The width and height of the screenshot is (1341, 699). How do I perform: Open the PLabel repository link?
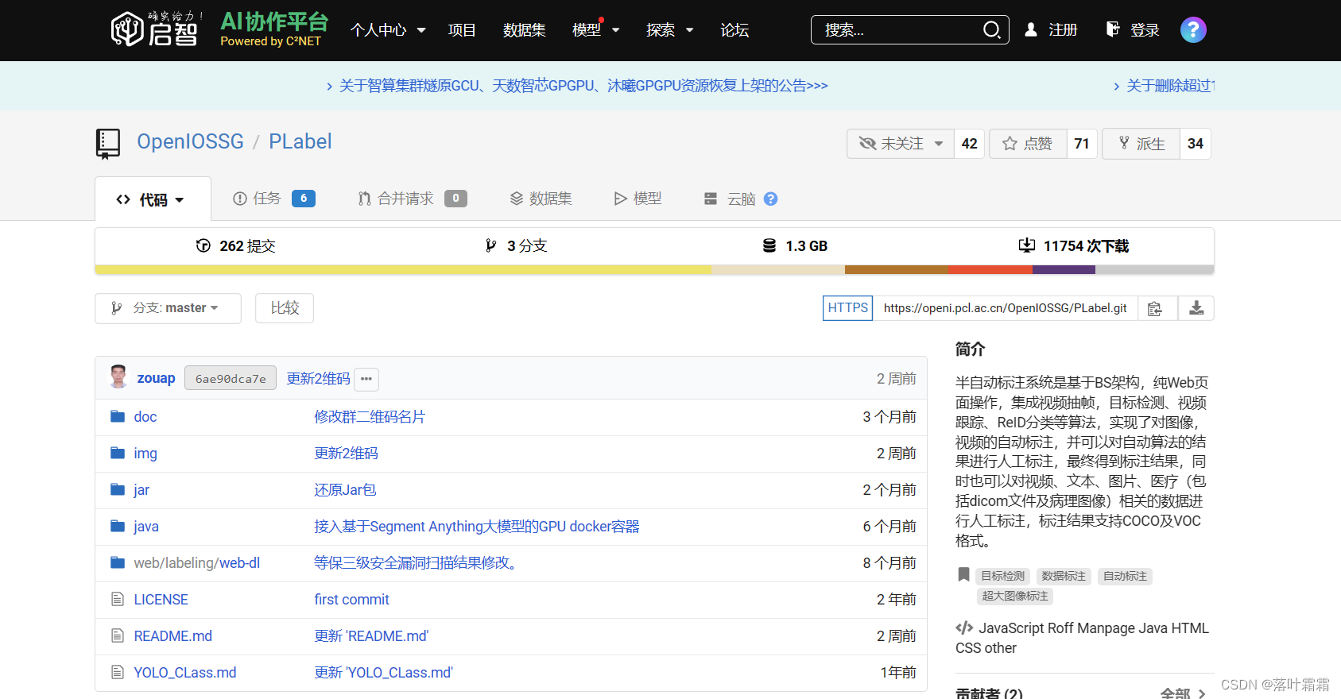point(300,141)
